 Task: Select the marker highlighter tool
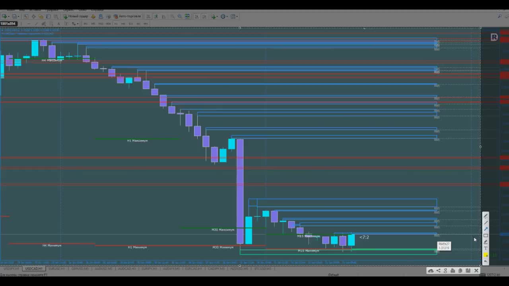[x=486, y=242]
